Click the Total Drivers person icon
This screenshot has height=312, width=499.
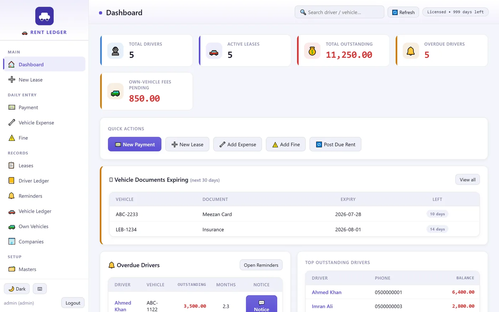tap(115, 51)
